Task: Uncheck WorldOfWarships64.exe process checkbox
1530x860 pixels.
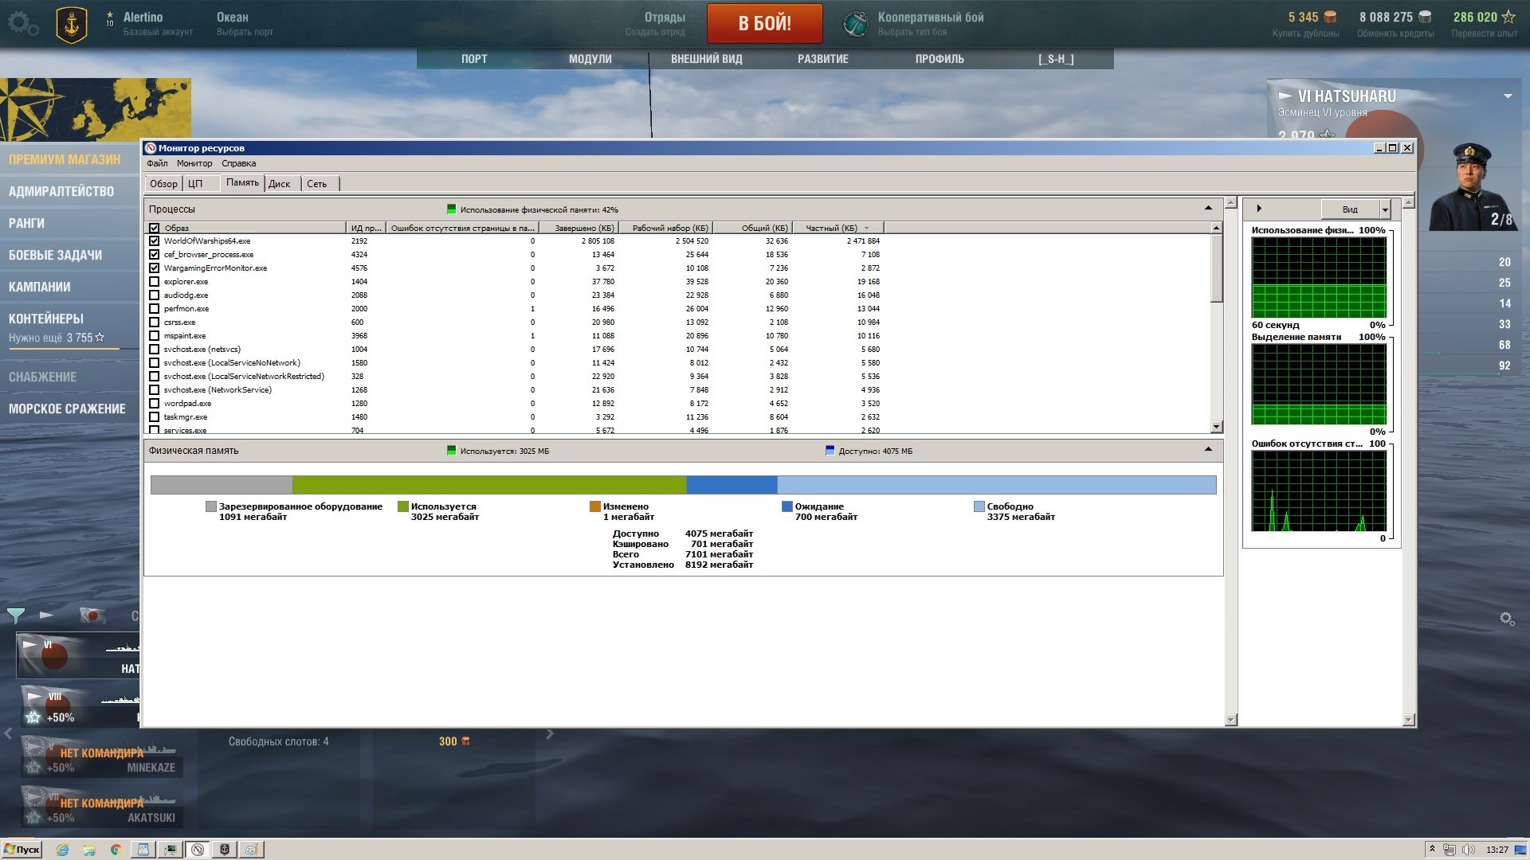Action: [x=155, y=240]
